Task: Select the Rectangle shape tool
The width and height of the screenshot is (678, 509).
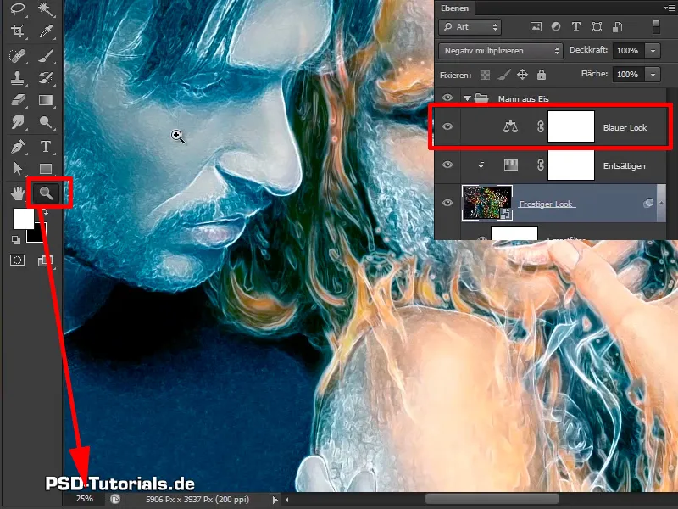Action: coord(46,168)
